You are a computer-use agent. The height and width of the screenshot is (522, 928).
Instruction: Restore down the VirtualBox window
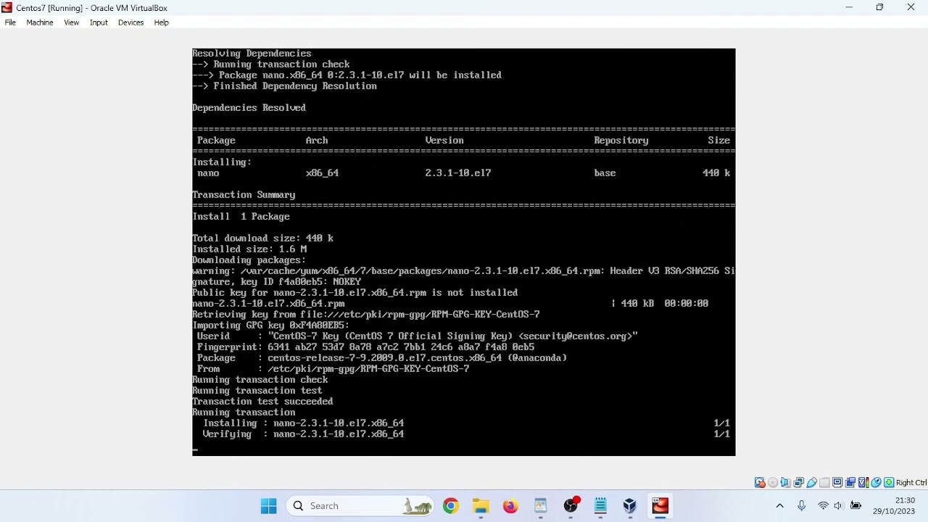pyautogui.click(x=880, y=7)
